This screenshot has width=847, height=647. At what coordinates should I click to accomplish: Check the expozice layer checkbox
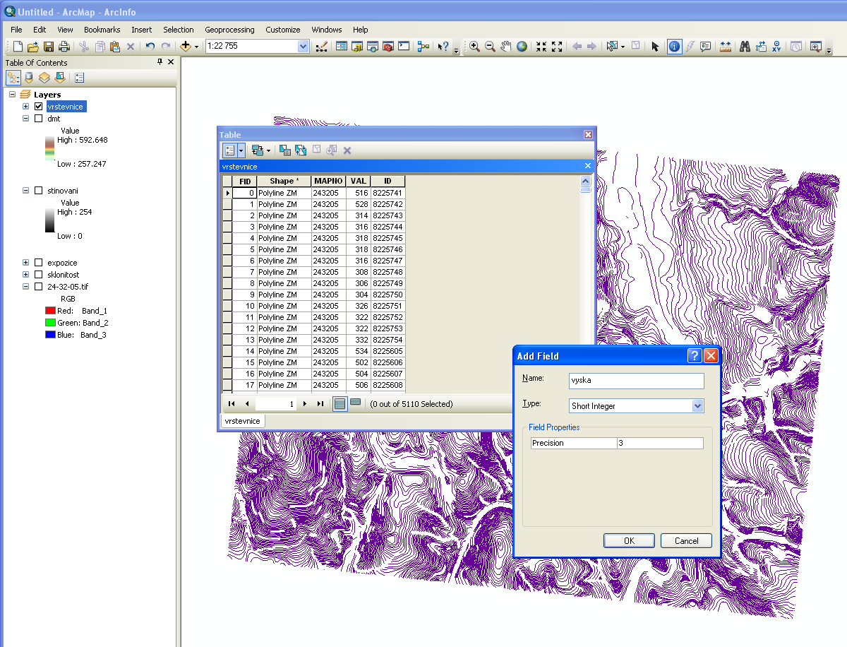(39, 263)
